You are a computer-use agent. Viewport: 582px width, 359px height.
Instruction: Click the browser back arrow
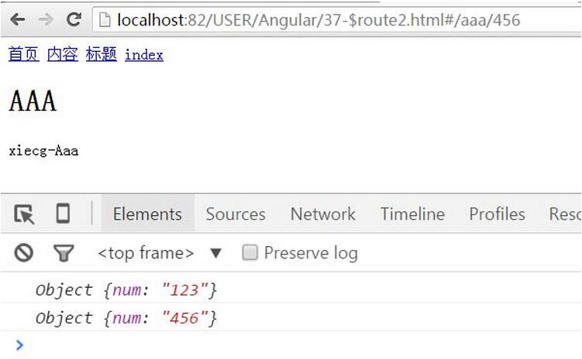coord(17,19)
